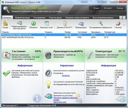Click Жёсткие диски: 2 status entry
This screenshot has height=108, width=128.
(10, 105)
